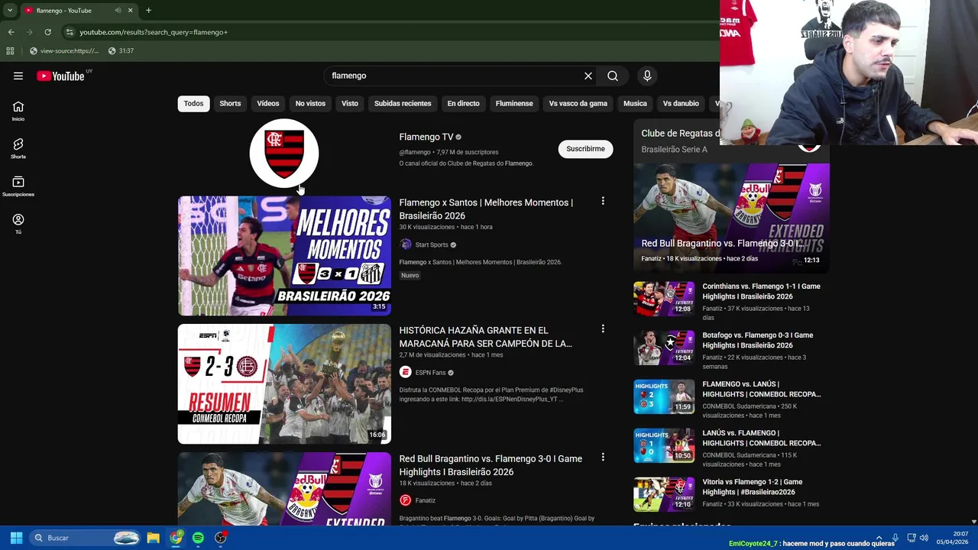Open Flamengo x Santos Melhores Momentos title
Image resolution: width=978 pixels, height=550 pixels.
(x=486, y=209)
